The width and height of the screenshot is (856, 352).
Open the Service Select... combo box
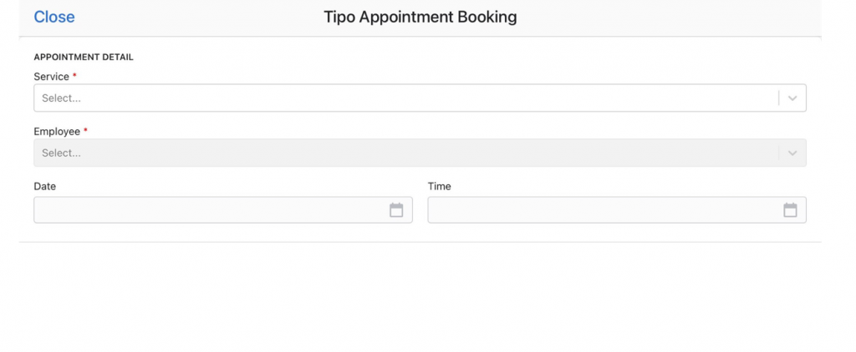click(420, 98)
